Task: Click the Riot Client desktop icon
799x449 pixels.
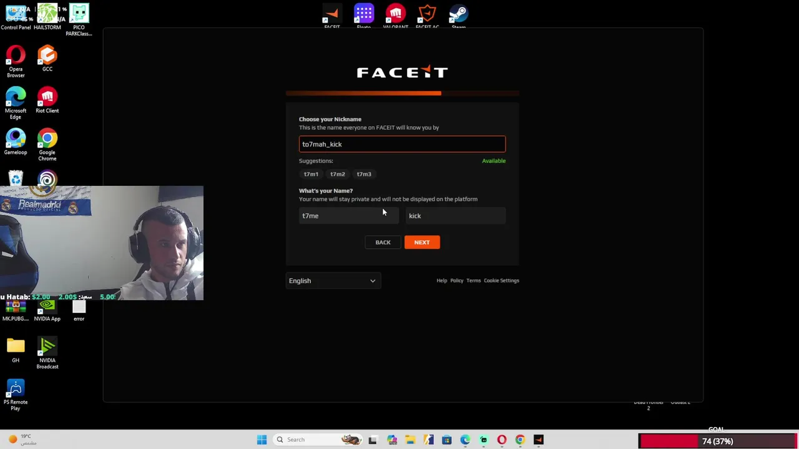Action: (x=47, y=100)
